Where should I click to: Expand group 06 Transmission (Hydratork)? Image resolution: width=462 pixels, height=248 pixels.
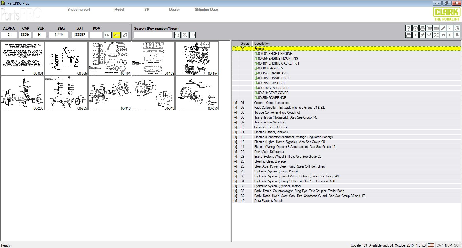[x=235, y=117]
